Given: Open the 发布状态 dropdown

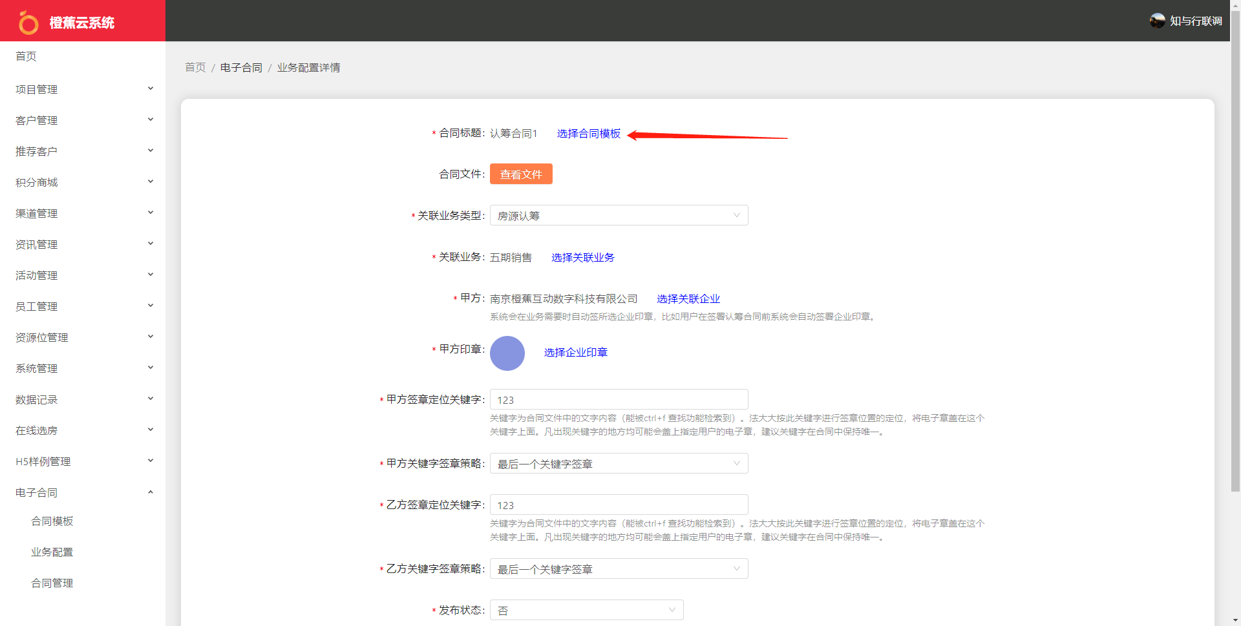Looking at the screenshot, I should click(x=586, y=610).
